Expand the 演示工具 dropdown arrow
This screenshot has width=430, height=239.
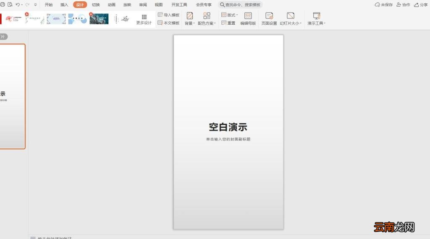click(x=325, y=23)
